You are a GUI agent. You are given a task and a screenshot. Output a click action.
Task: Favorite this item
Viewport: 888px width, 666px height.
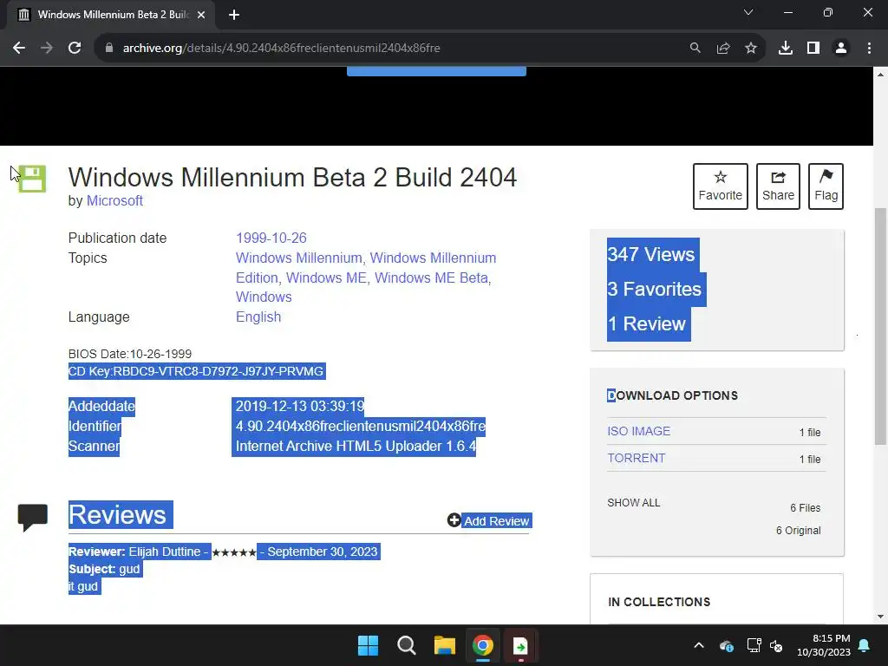click(x=721, y=186)
